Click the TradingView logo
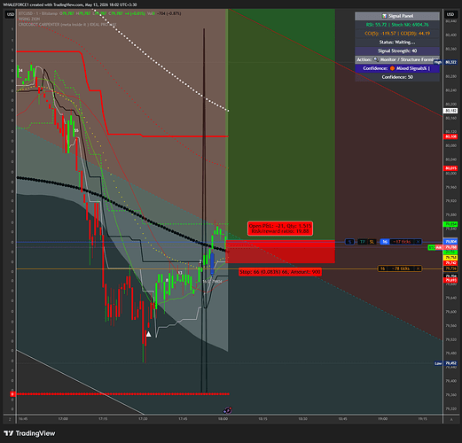Screen dimensions: 462x443 pyautogui.click(x=29, y=433)
